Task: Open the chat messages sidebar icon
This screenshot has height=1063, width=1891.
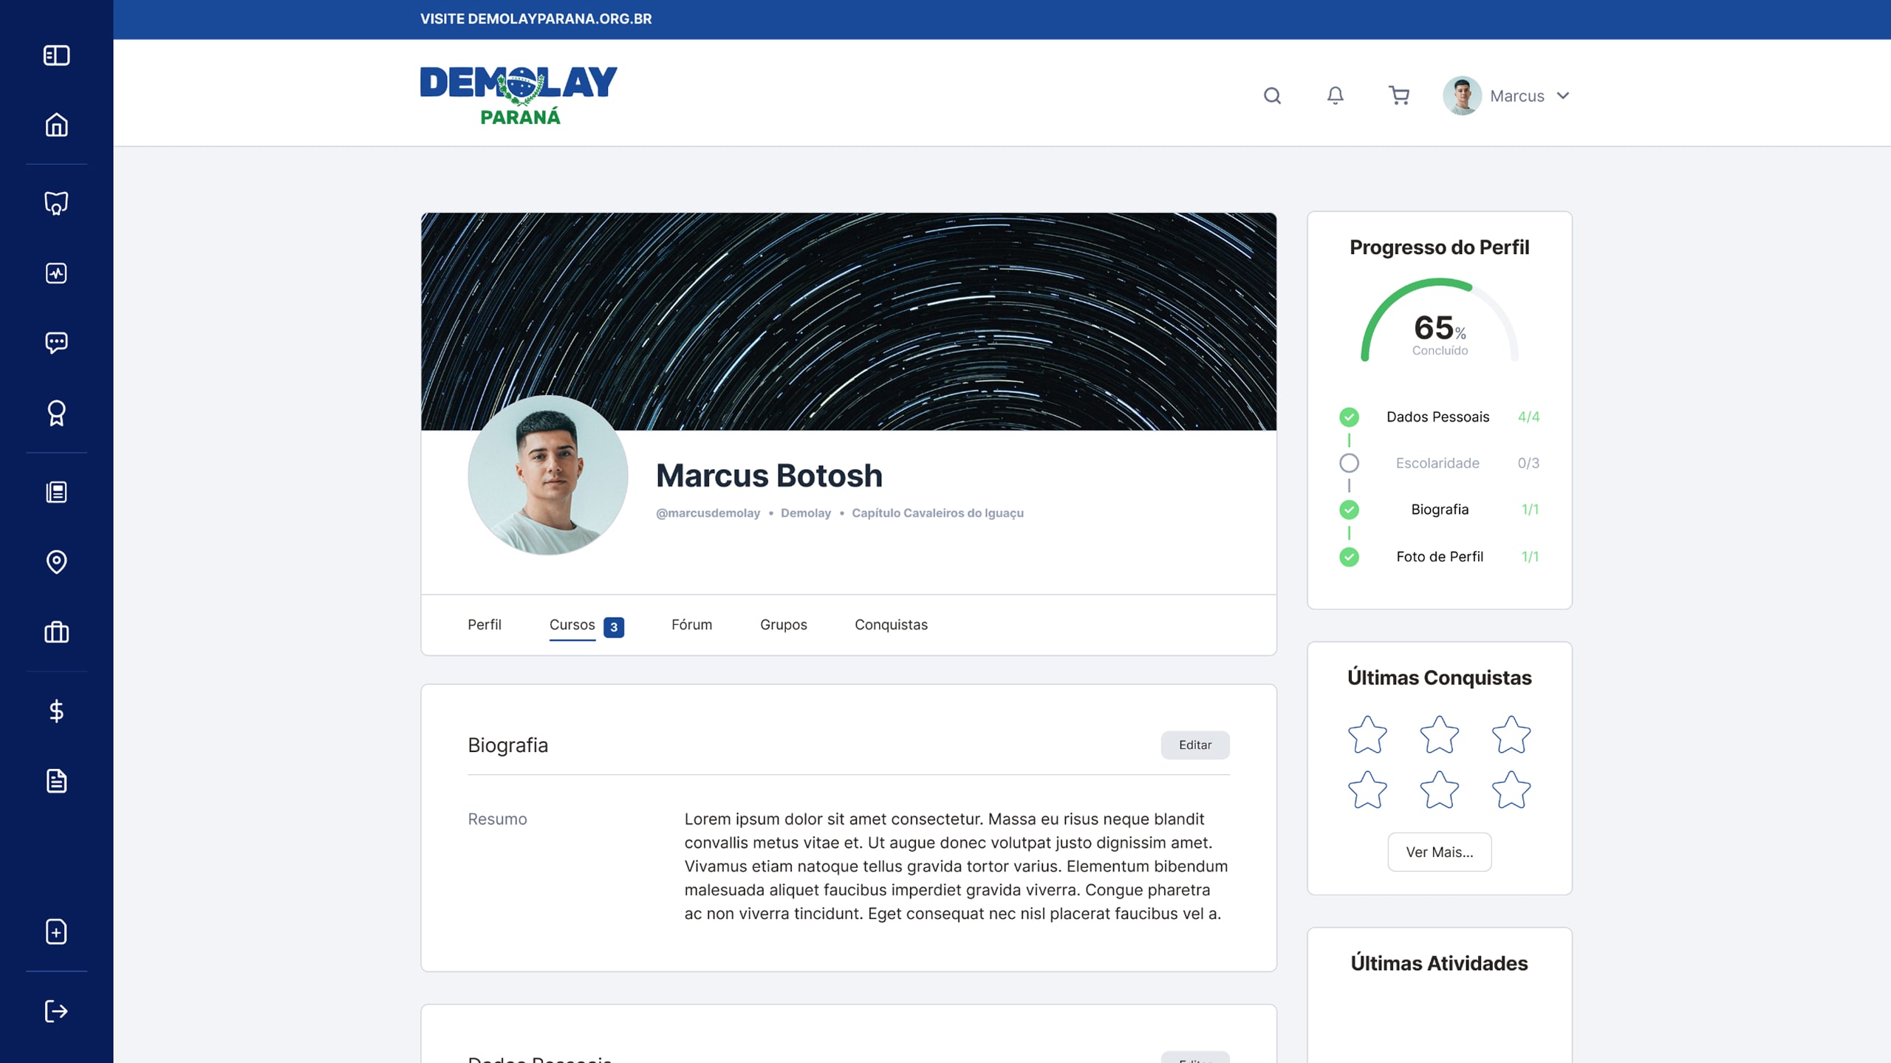Action: pos(56,342)
